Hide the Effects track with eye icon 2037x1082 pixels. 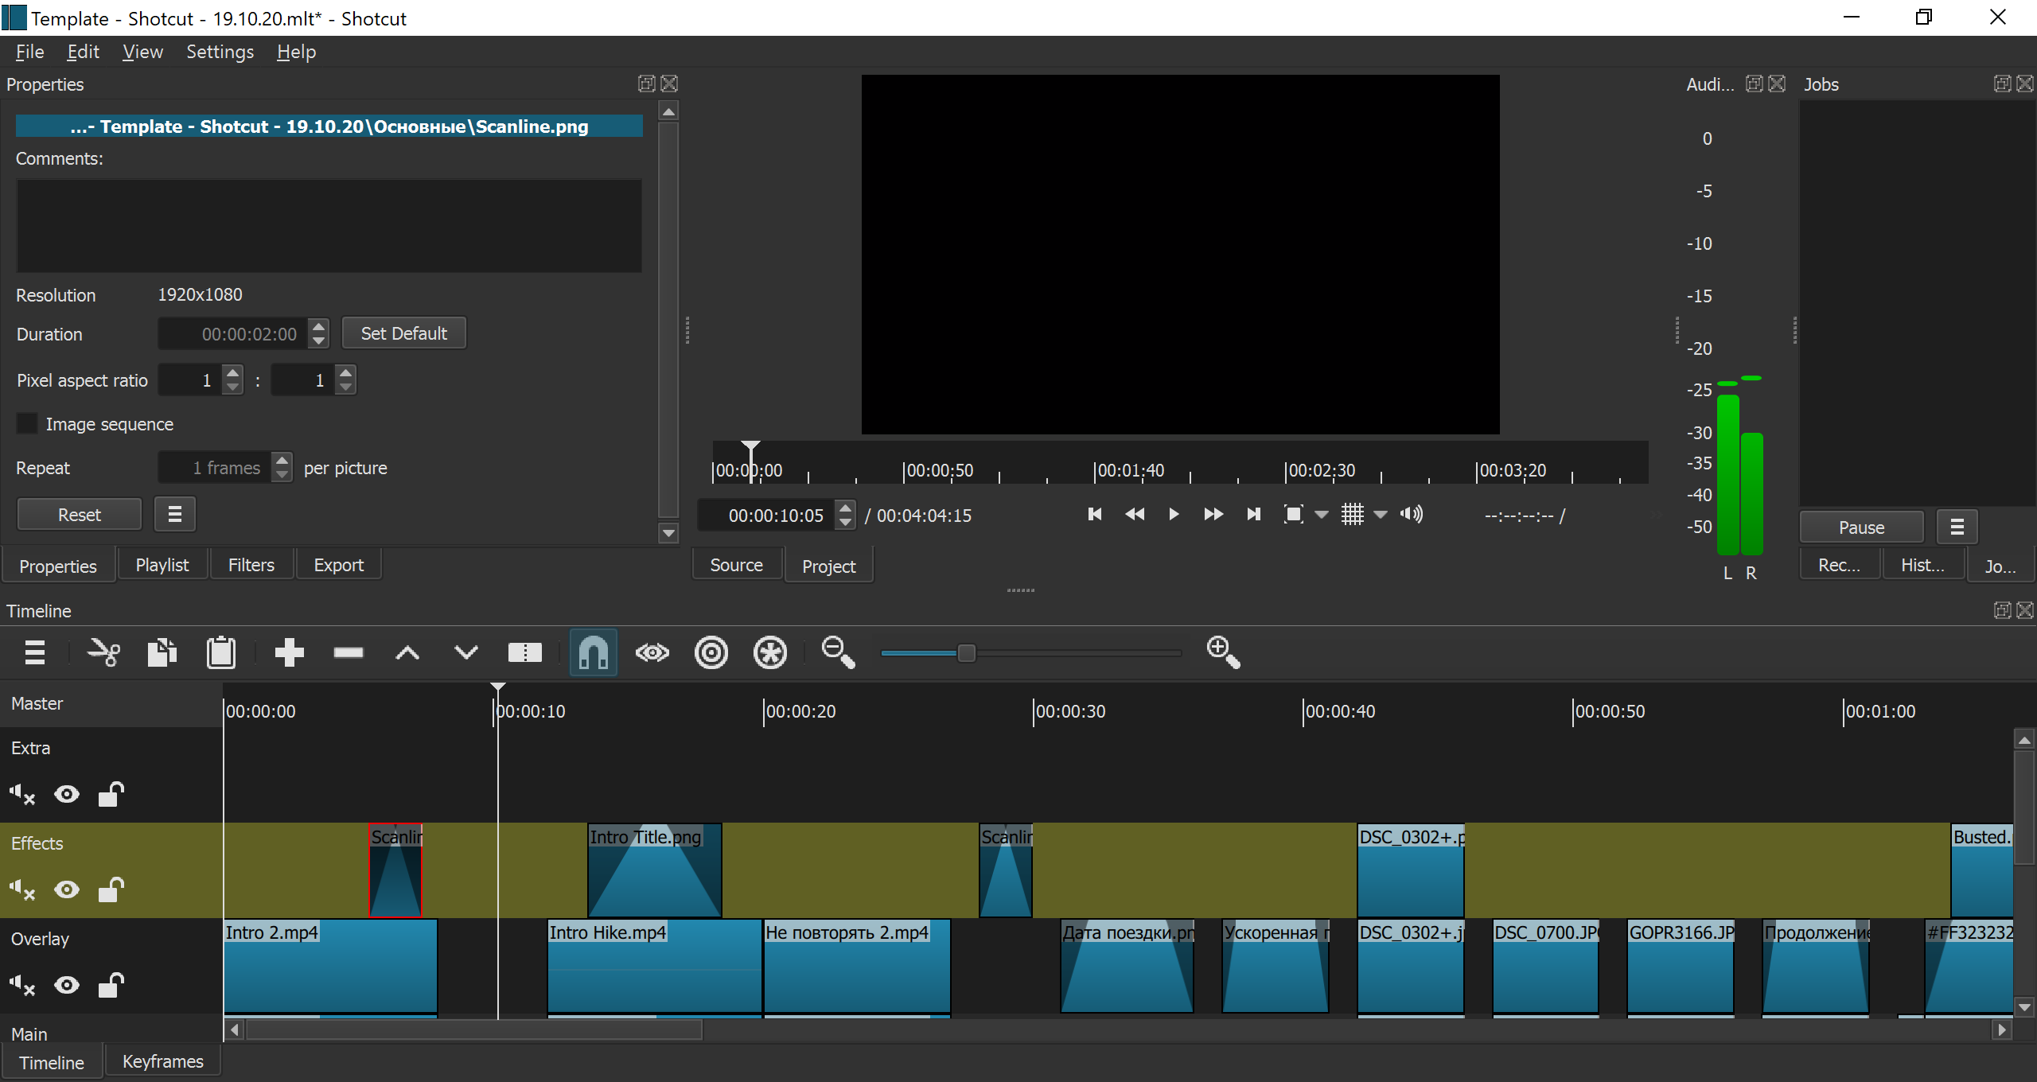click(x=67, y=889)
